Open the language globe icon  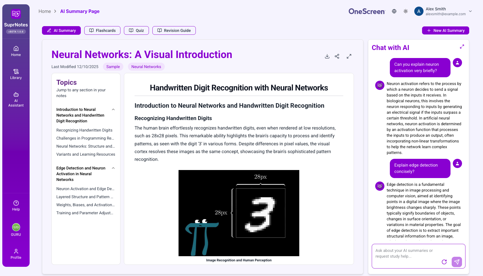point(394,11)
